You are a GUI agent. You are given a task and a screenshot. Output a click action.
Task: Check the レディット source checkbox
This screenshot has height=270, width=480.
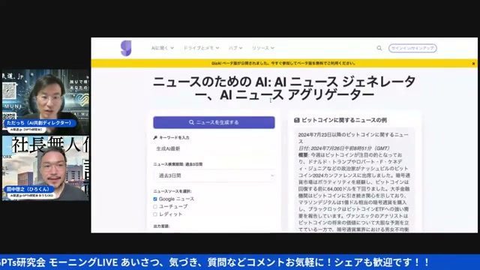(155, 214)
